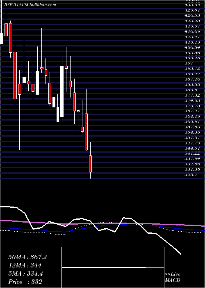Click the 328.1 price axis label
Screen dimensions: 205x288
(191, 175)
